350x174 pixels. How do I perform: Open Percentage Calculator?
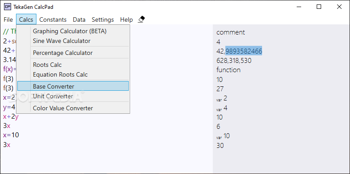pyautogui.click(x=73, y=53)
